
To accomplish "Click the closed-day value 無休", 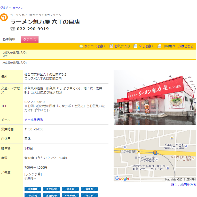I will pyautogui.click(x=28, y=139).
